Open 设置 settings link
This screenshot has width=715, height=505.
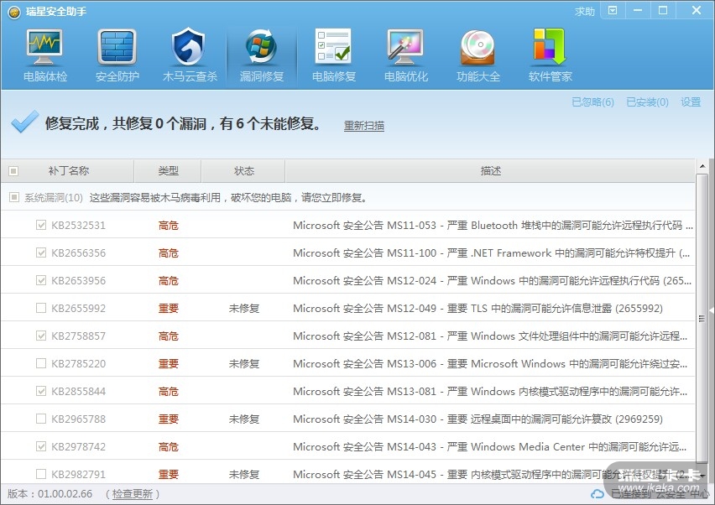coord(691,102)
